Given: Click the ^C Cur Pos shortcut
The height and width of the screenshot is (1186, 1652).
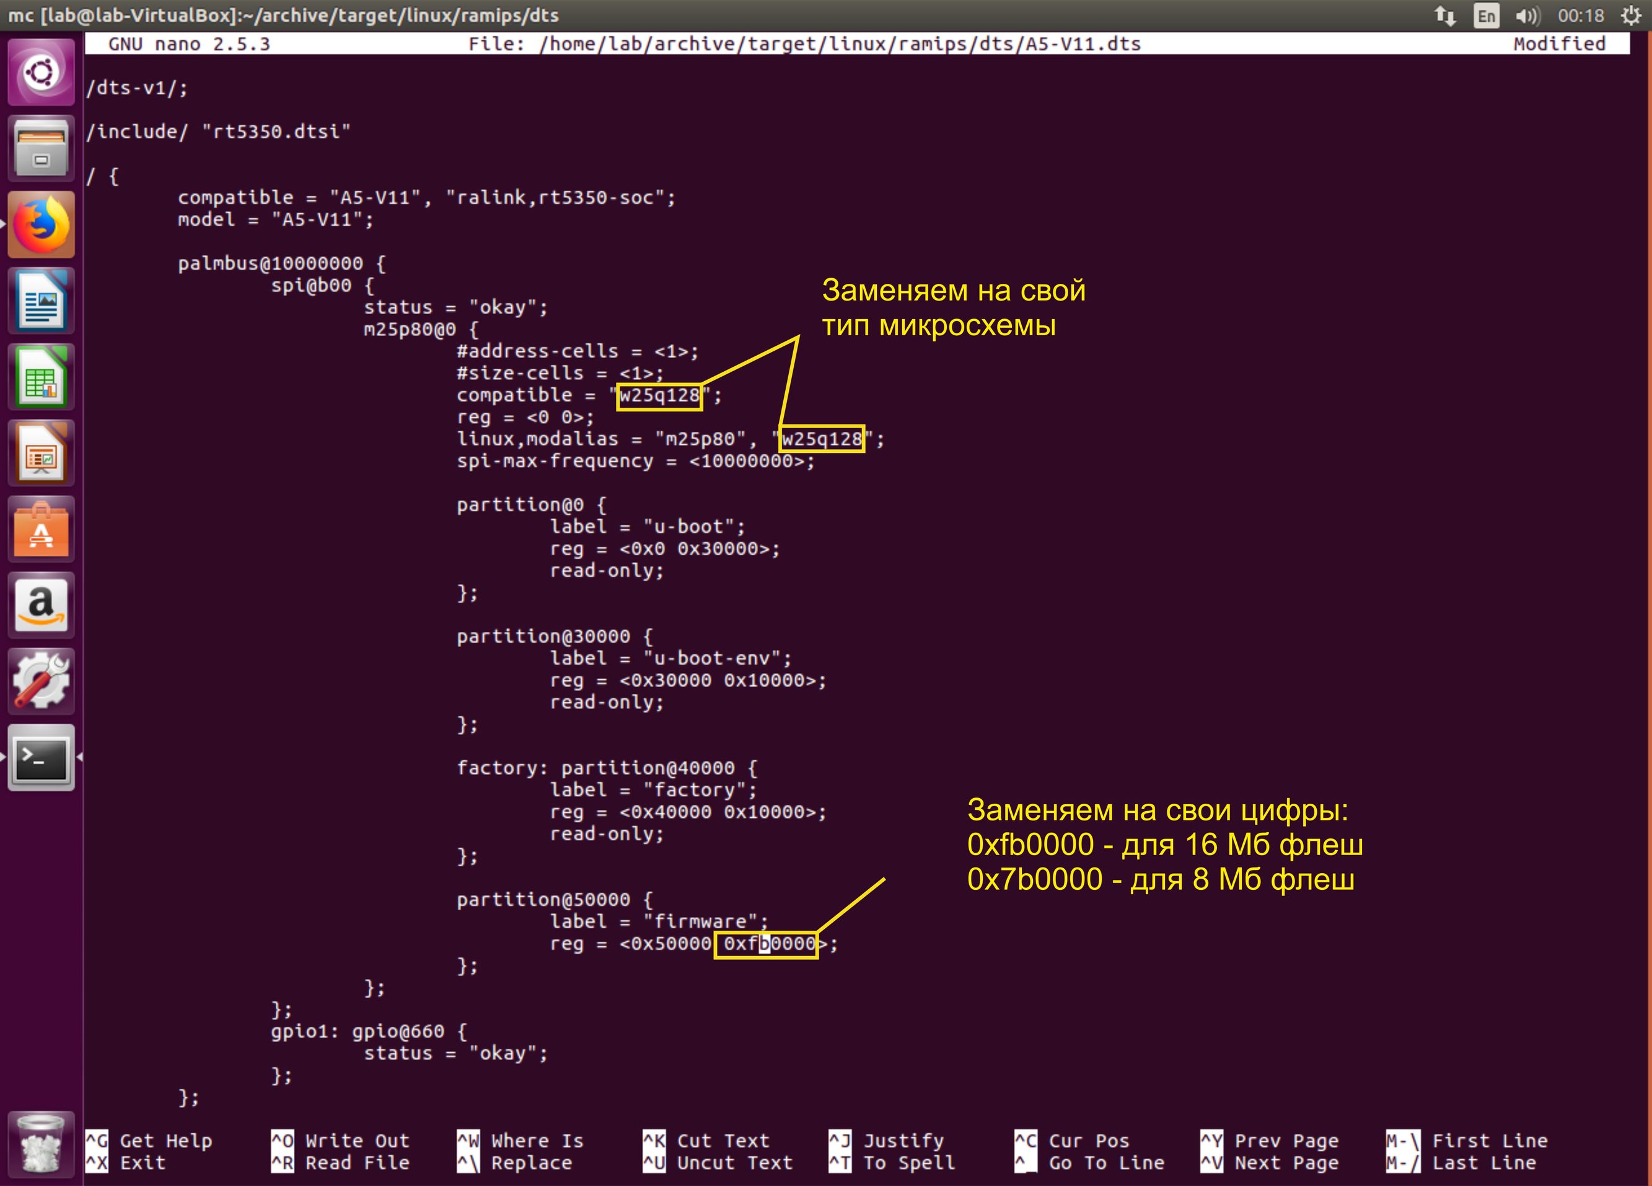Looking at the screenshot, I should pos(1072,1140).
